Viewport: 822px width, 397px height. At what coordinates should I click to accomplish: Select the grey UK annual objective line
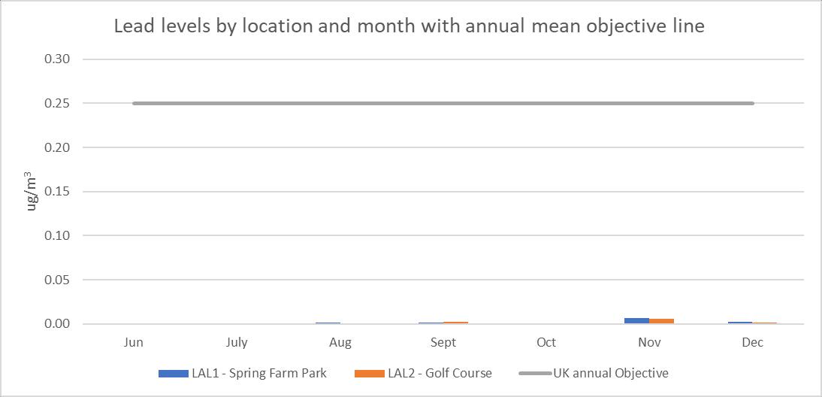(x=443, y=103)
